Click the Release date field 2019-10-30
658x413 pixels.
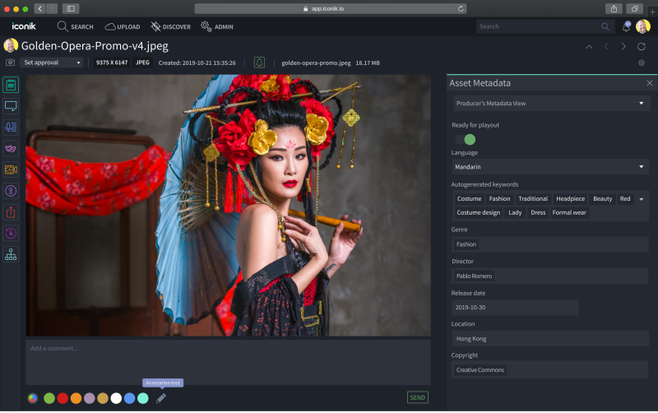coord(516,307)
